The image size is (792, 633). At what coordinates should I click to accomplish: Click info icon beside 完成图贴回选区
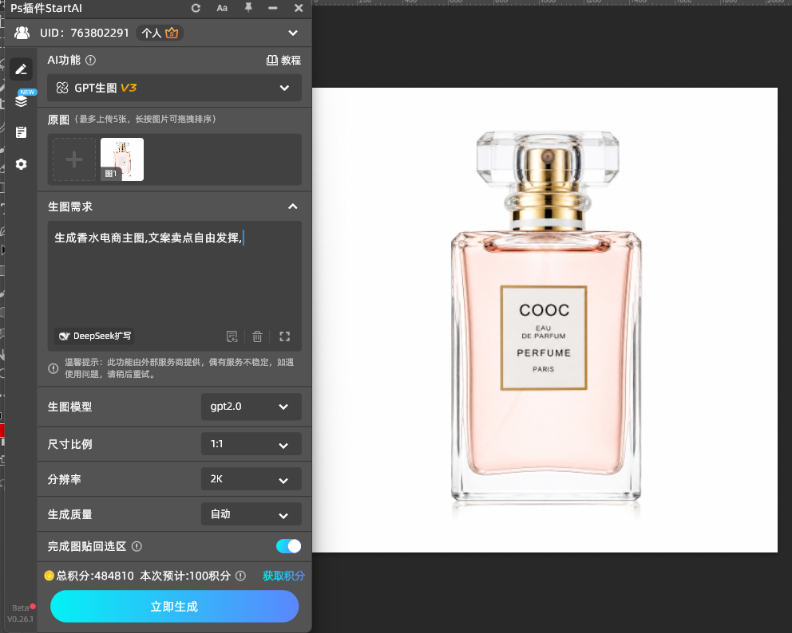[137, 546]
